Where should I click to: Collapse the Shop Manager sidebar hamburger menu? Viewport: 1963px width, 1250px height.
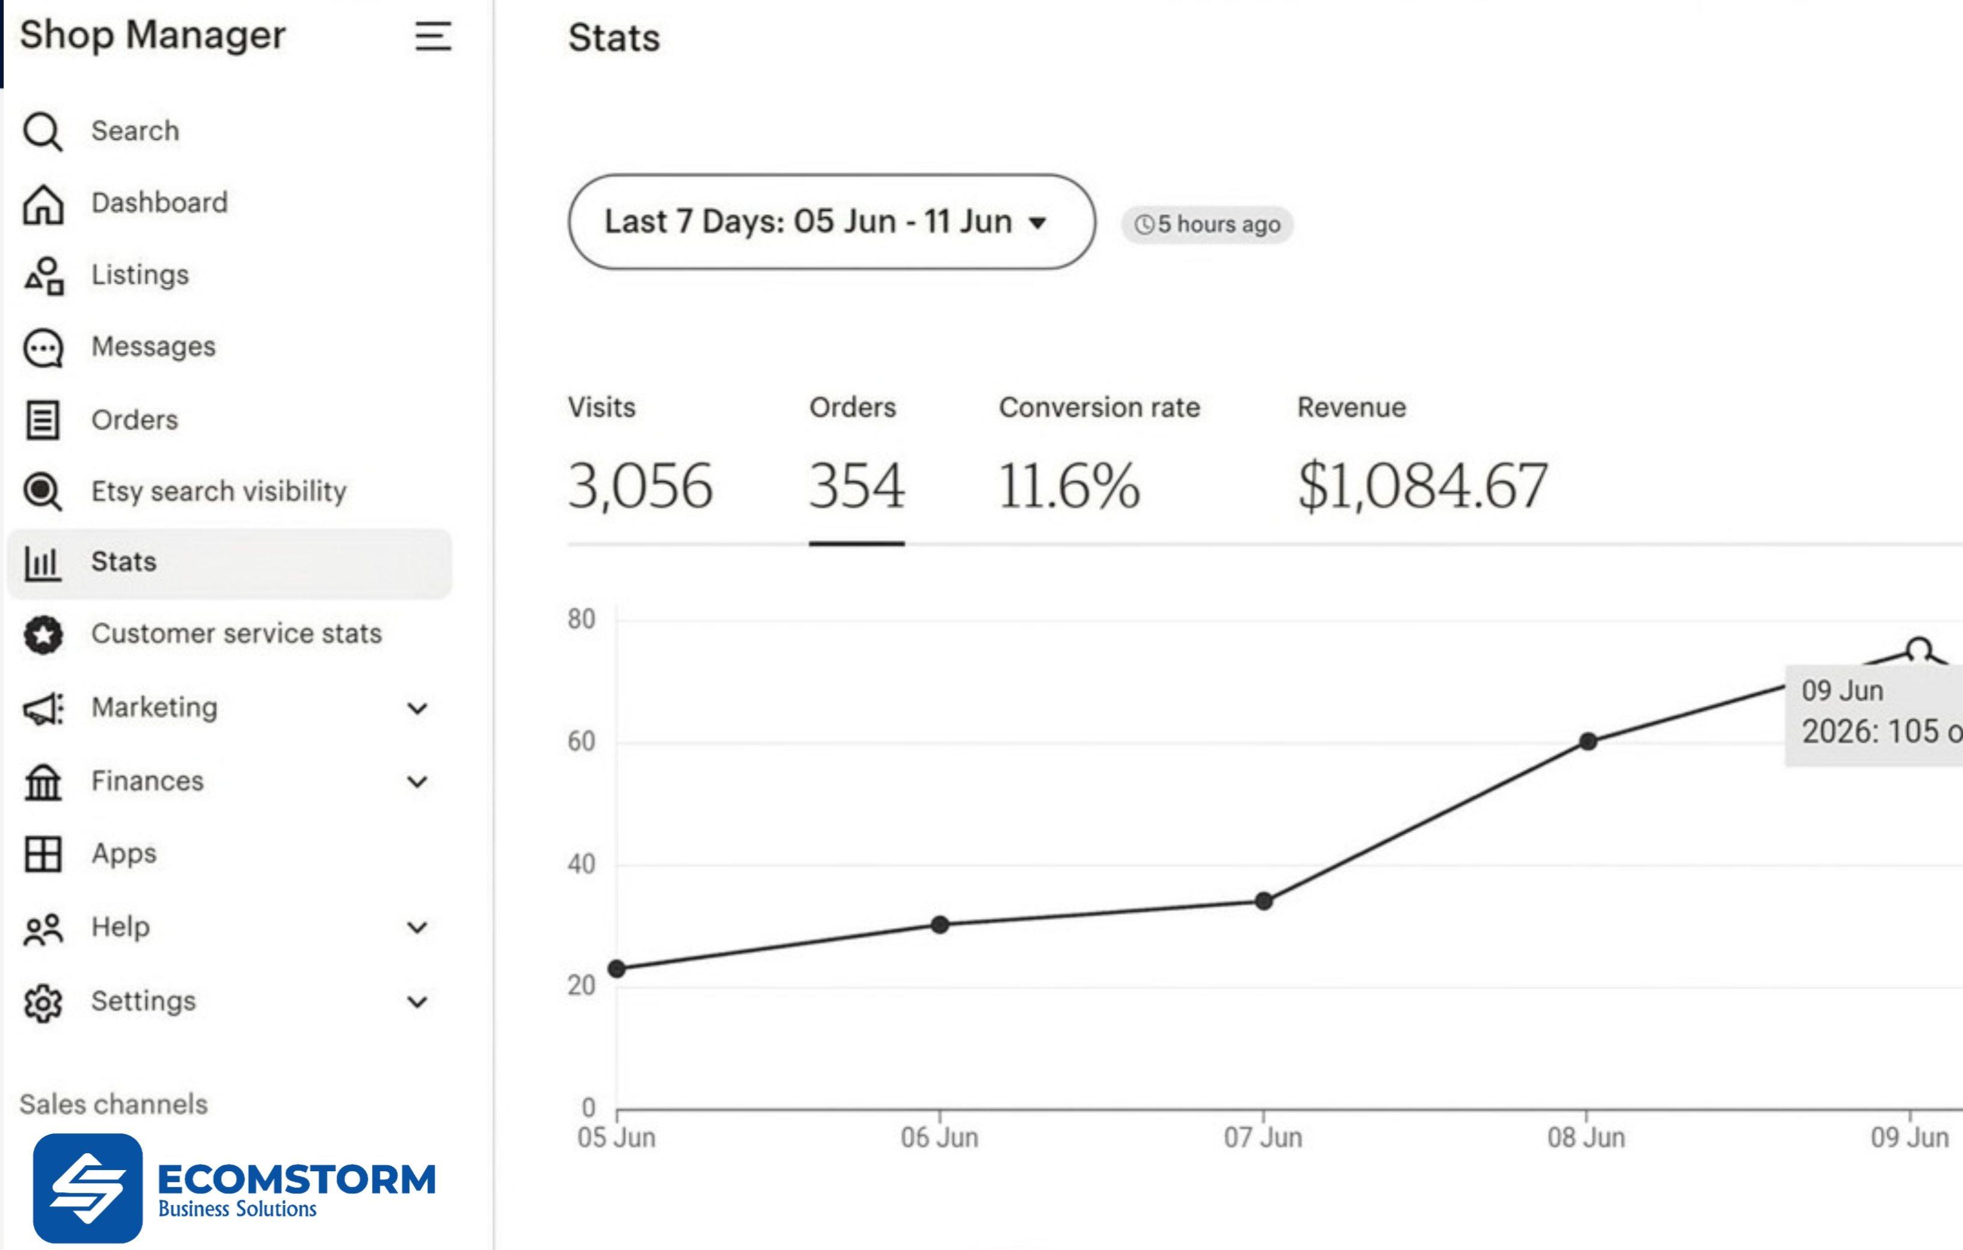[x=433, y=37]
